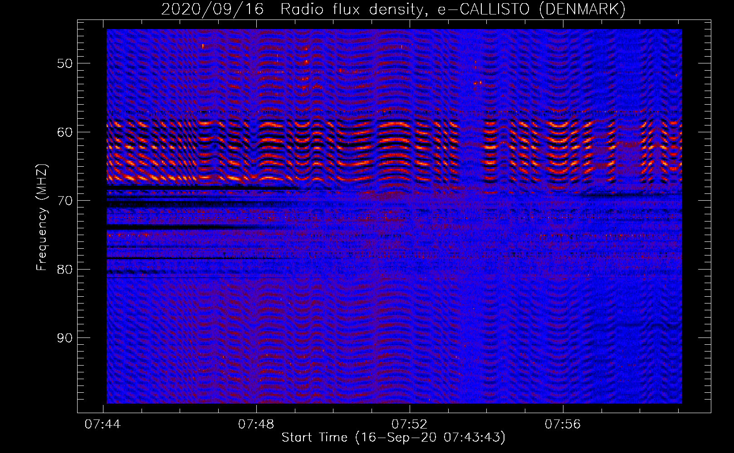Click the 07:56 time tick label

563,424
